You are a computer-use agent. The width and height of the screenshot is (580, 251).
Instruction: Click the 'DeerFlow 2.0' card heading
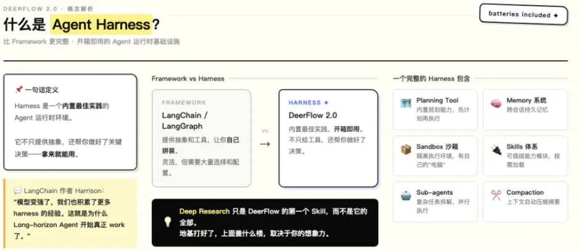click(313, 115)
